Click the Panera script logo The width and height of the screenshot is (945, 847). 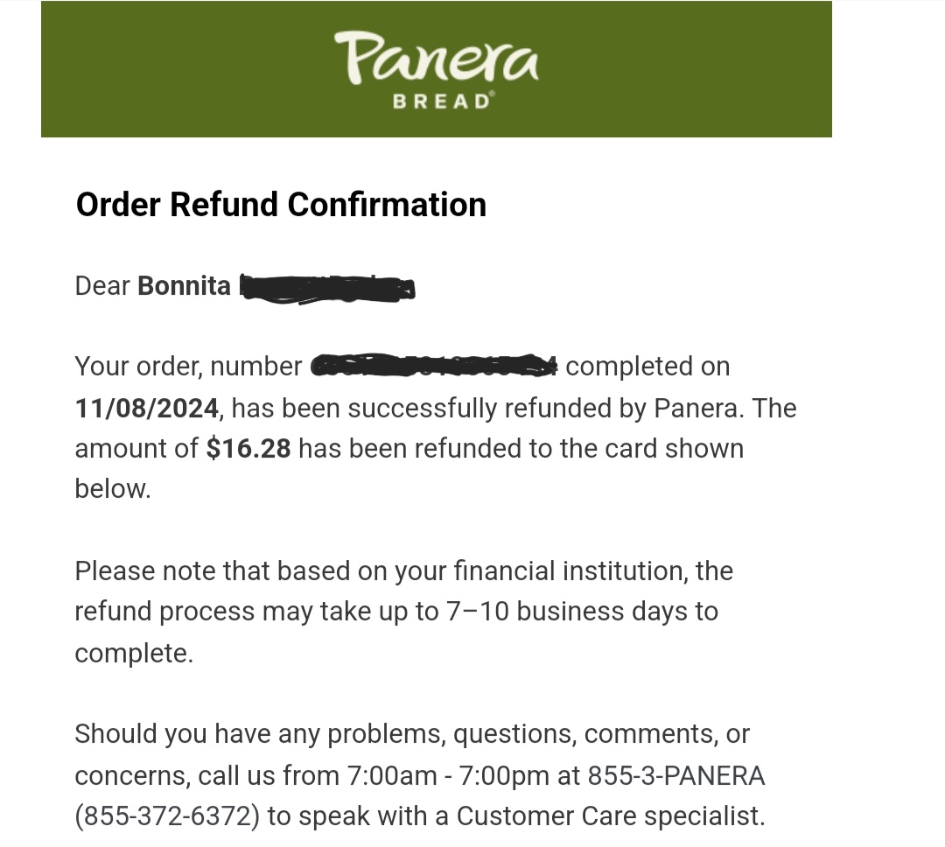click(x=436, y=57)
